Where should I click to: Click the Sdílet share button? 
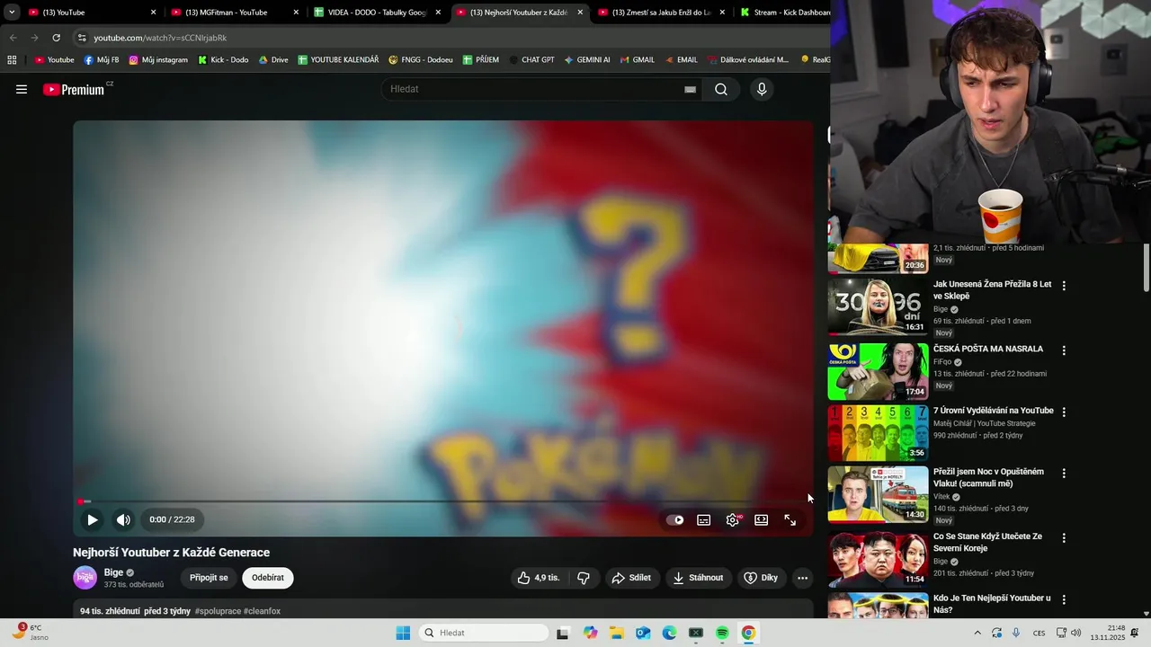(631, 578)
